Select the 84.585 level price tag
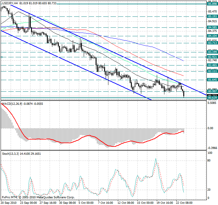218x205 pixels. pos(213,27)
